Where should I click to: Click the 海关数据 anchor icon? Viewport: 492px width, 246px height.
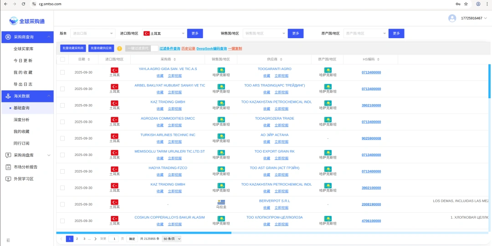pyautogui.click(x=9, y=96)
